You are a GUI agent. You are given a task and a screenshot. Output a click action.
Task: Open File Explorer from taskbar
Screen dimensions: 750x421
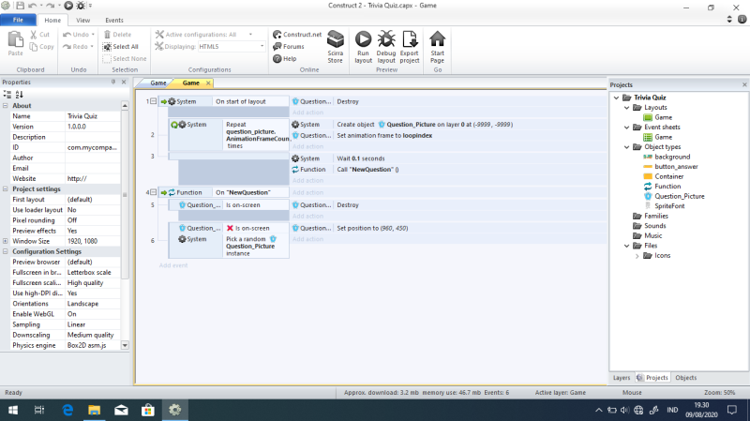[95, 410]
